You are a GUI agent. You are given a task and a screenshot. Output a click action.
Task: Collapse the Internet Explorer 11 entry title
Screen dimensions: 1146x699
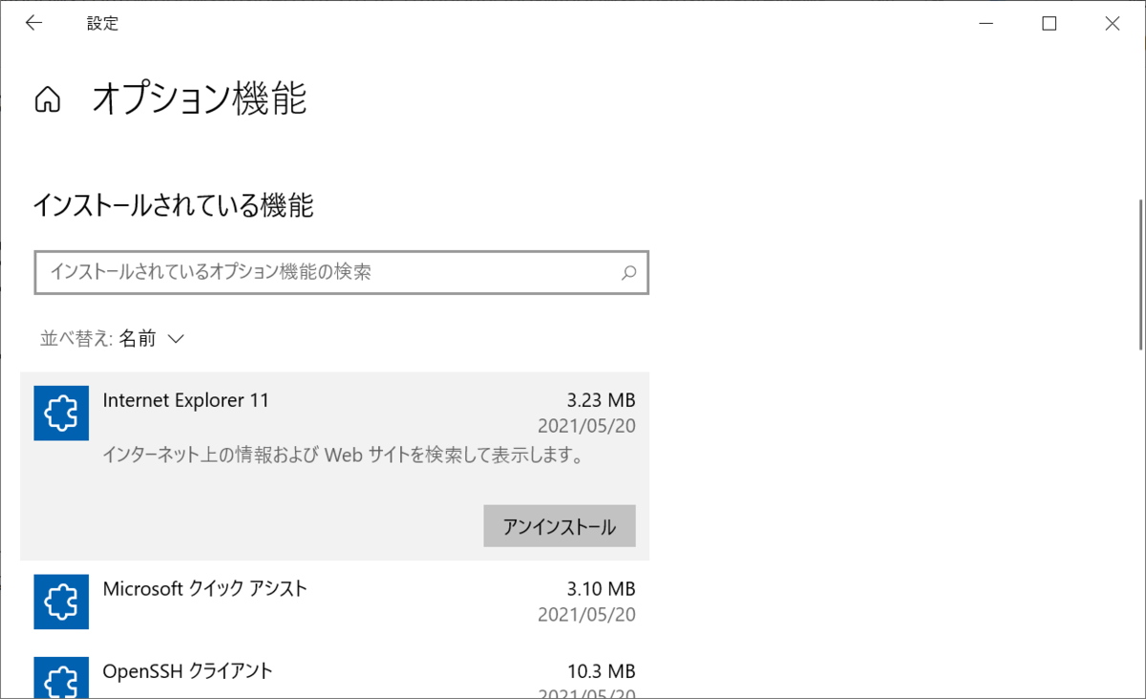click(186, 400)
